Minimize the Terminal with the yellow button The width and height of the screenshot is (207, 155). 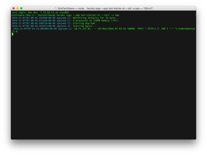pyautogui.click(x=18, y=8)
